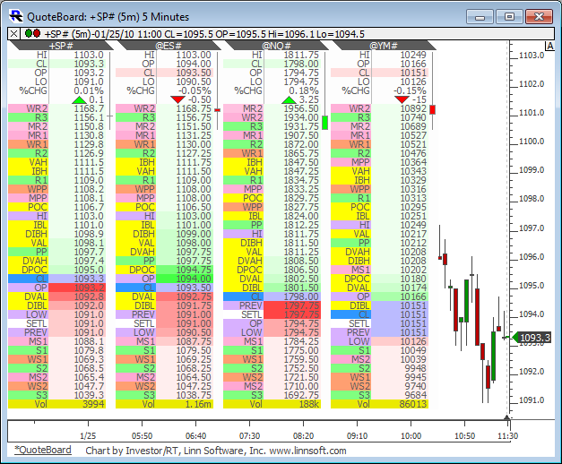Click the green up arrow in @NQ# column
This screenshot has height=464, width=562.
289,99
